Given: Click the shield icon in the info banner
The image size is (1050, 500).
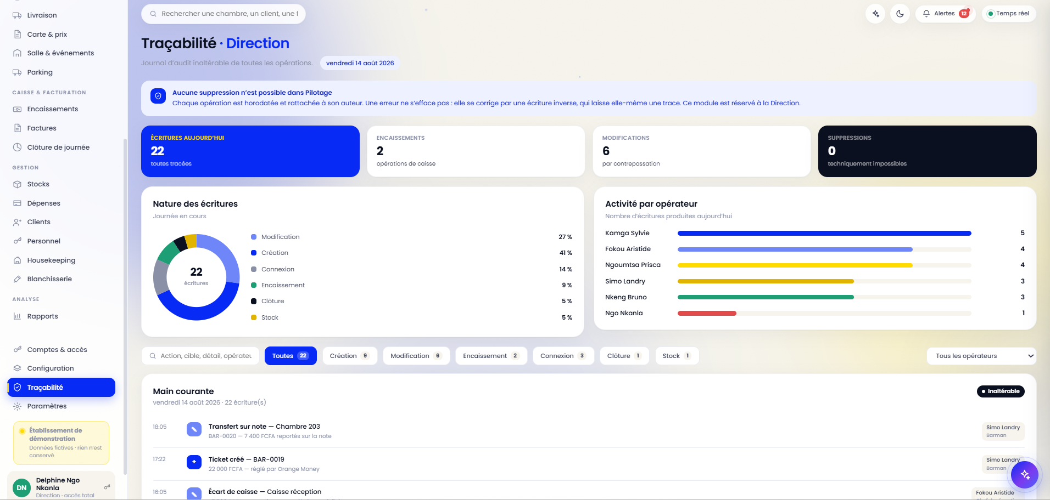Looking at the screenshot, I should [158, 96].
